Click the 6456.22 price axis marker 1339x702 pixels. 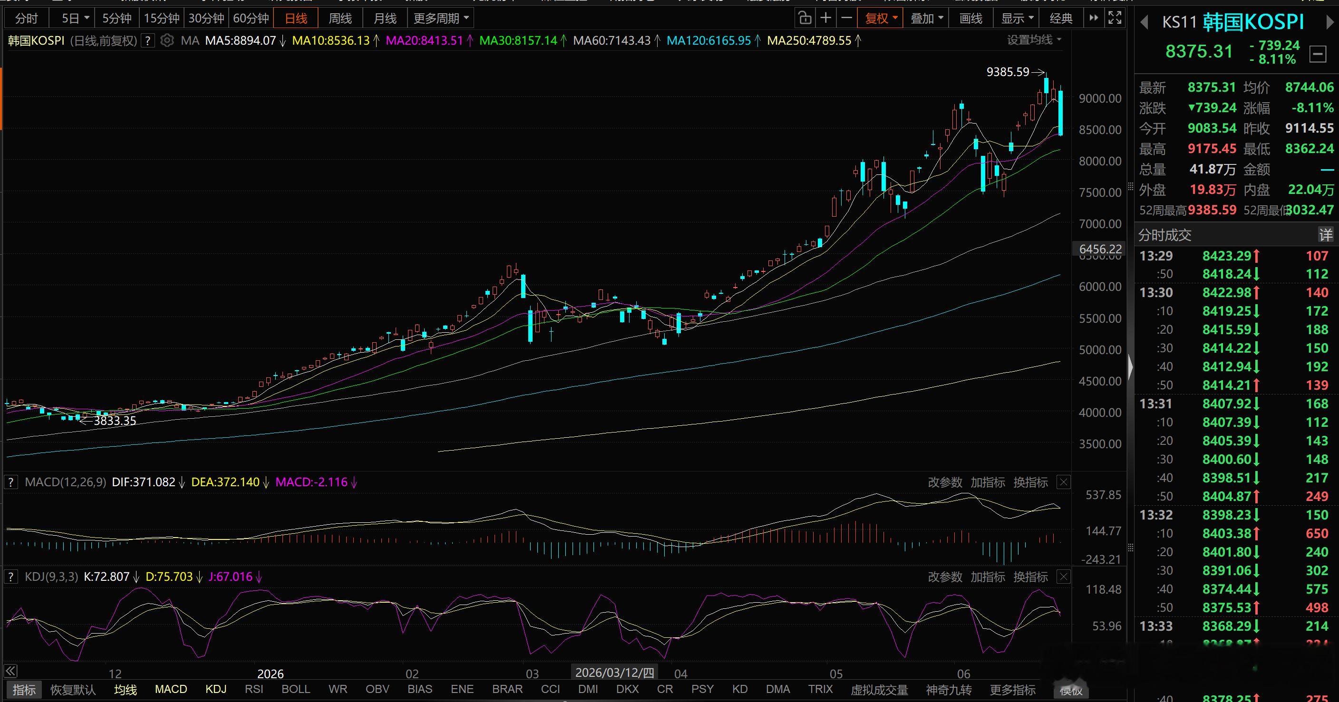pyautogui.click(x=1100, y=249)
